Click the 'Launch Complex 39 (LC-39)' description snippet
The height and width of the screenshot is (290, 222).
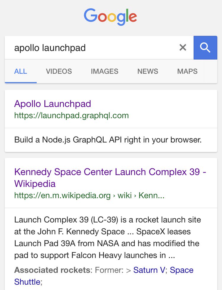[x=107, y=238]
